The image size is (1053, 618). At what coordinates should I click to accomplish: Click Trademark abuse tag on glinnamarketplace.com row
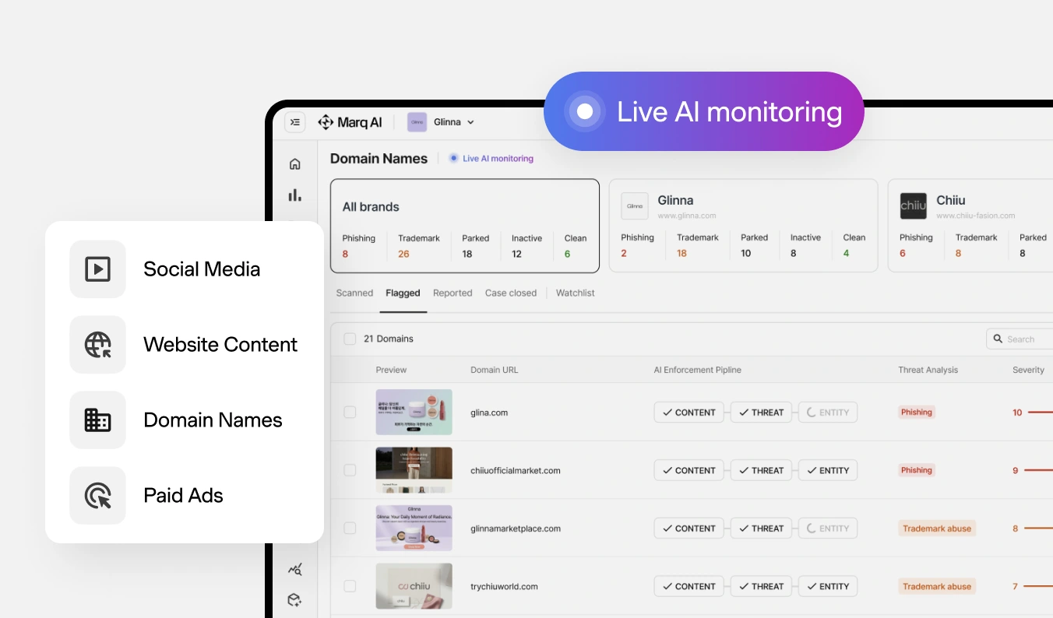point(937,528)
